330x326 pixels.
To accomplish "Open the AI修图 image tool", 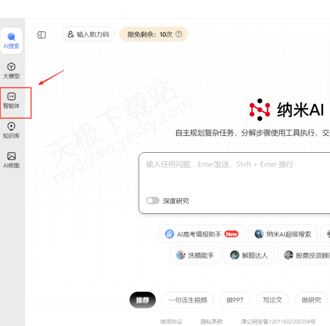I will tap(12, 160).
